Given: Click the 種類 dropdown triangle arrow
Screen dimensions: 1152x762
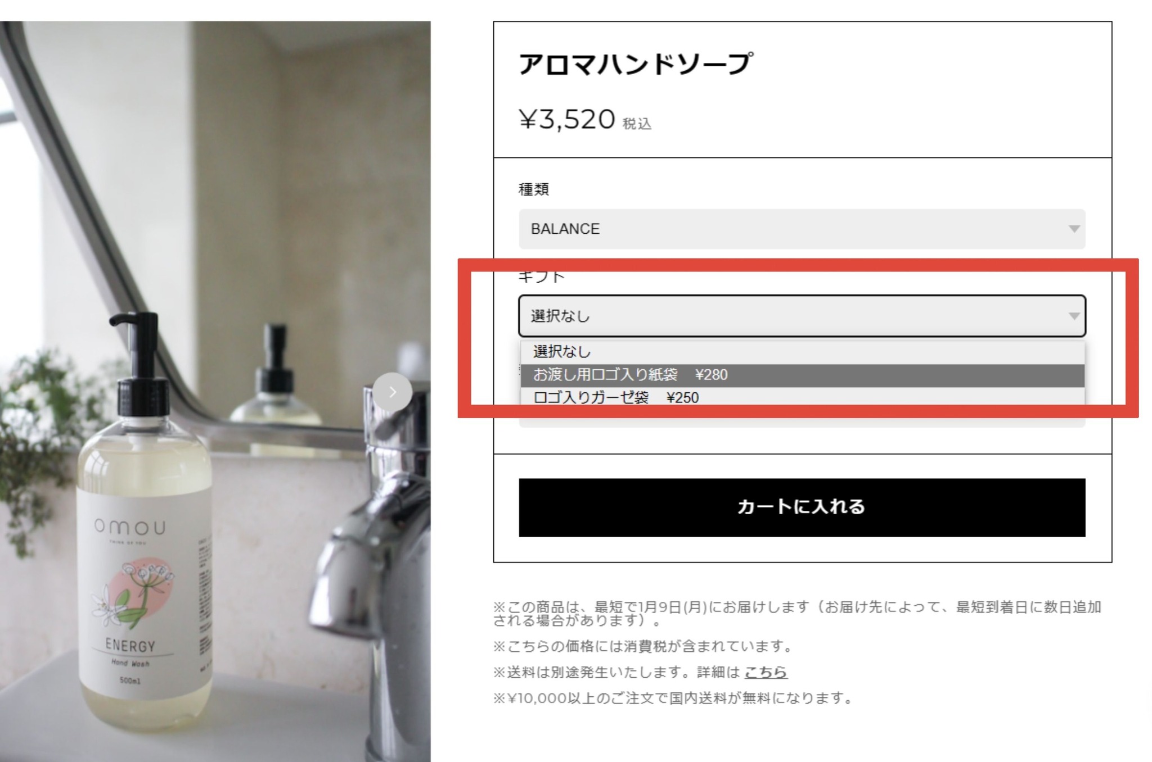Looking at the screenshot, I should pyautogui.click(x=1074, y=229).
